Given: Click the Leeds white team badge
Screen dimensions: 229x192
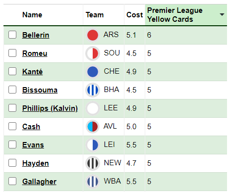Looking at the screenshot, I should pos(93,108).
